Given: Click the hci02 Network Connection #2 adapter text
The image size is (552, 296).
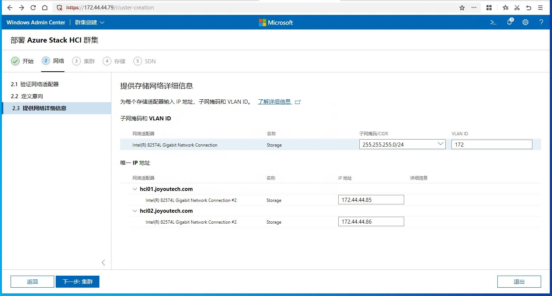Looking at the screenshot, I should (x=191, y=222).
